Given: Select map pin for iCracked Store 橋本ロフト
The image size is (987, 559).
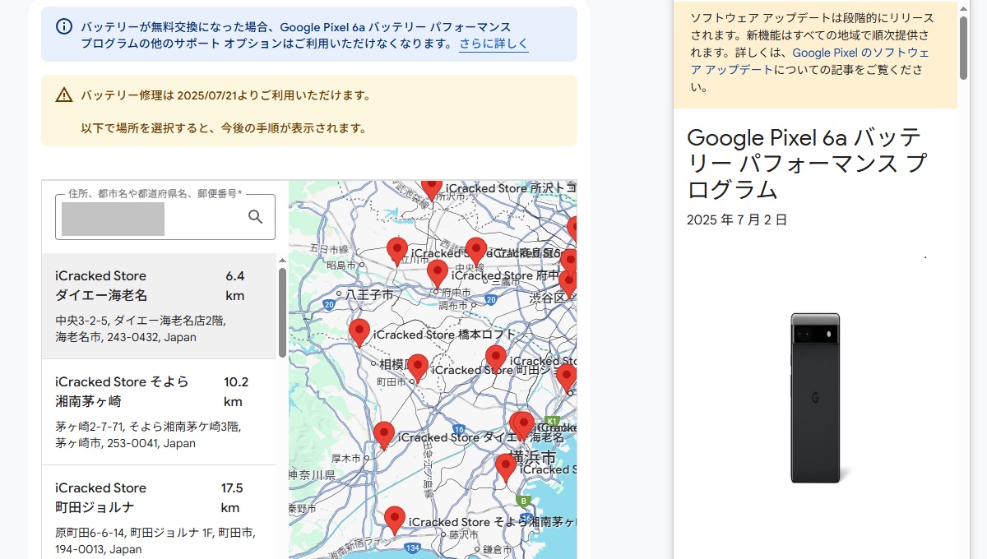Looking at the screenshot, I should point(359,333).
